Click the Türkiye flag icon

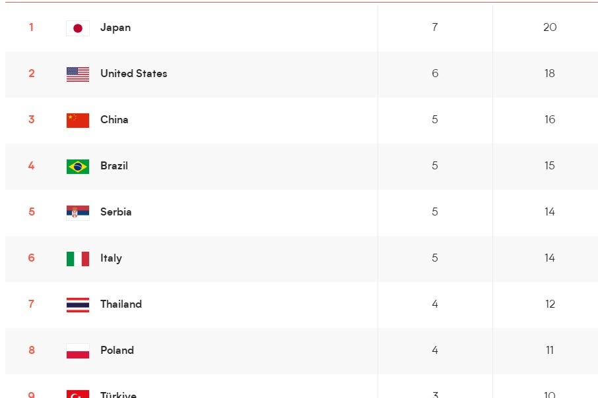click(x=78, y=394)
